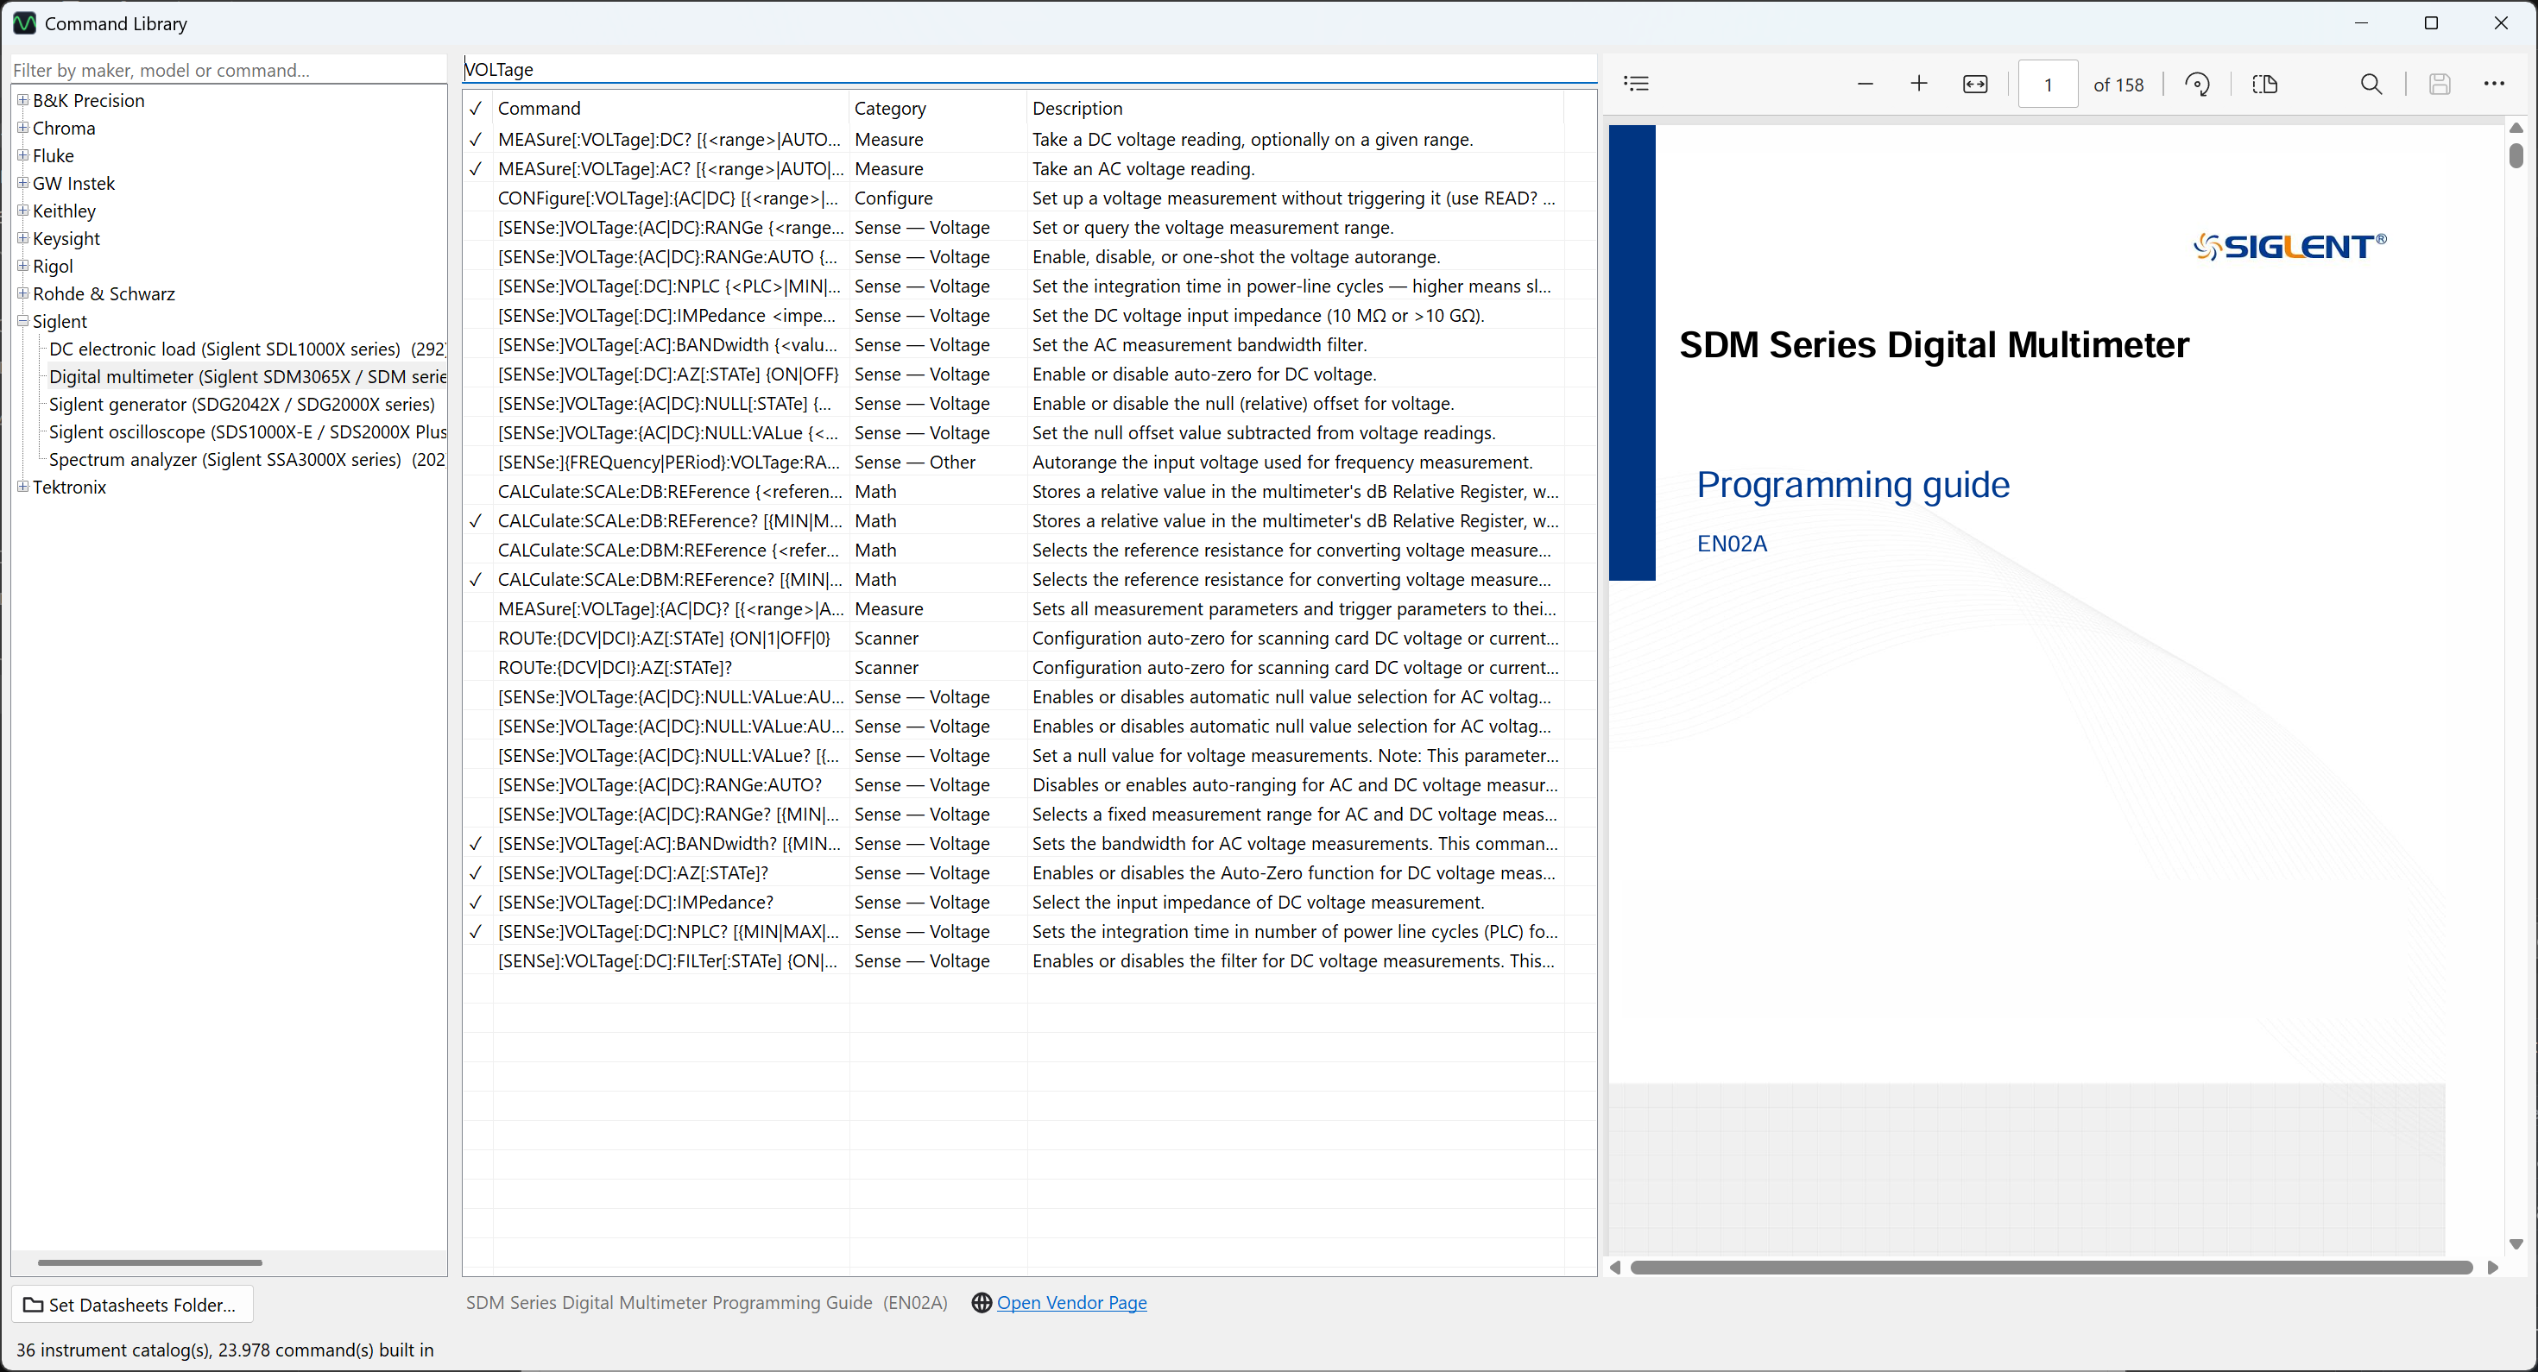Image resolution: width=2538 pixels, height=1372 pixels.
Task: Sort by the Command column header
Action: point(670,109)
